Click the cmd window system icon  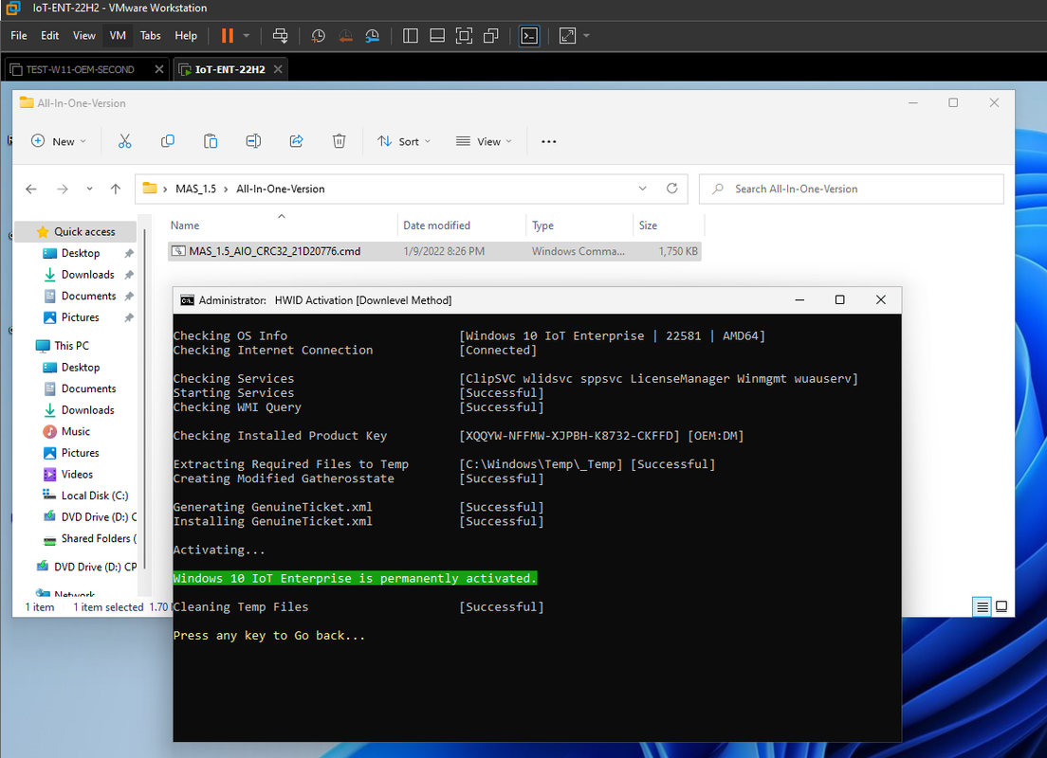[x=188, y=300]
